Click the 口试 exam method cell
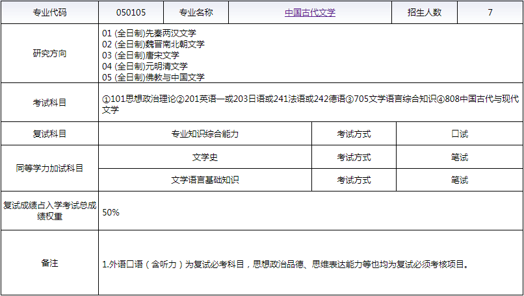Screen dimensions: 524x296 pyautogui.click(x=459, y=134)
